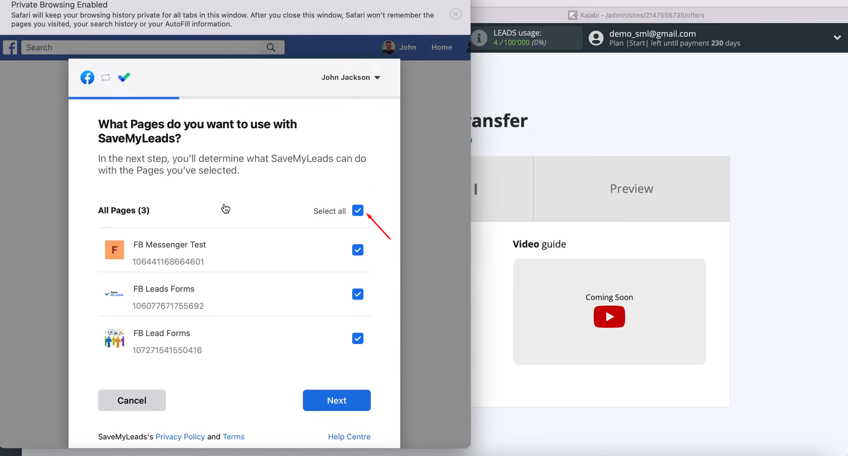This screenshot has width=848, height=456.
Task: Play the Coming Soon YouTube video
Action: point(609,317)
